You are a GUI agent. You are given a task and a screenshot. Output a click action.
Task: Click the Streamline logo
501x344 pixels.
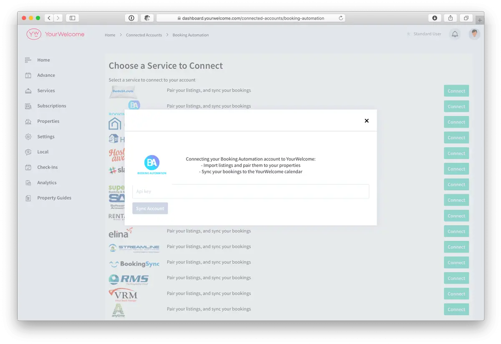(x=134, y=248)
